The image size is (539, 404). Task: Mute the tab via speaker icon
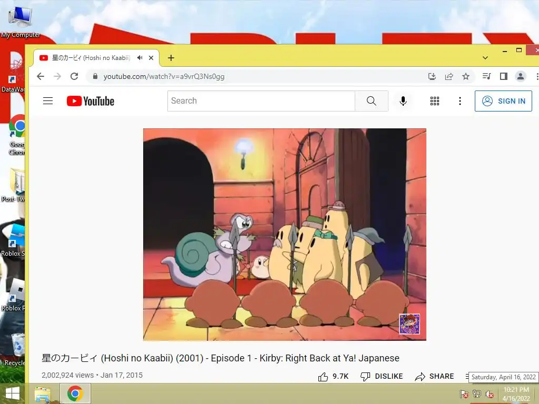[x=139, y=58]
